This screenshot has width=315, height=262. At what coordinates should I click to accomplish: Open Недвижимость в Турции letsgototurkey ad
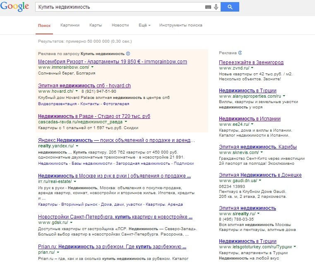tap(248, 241)
